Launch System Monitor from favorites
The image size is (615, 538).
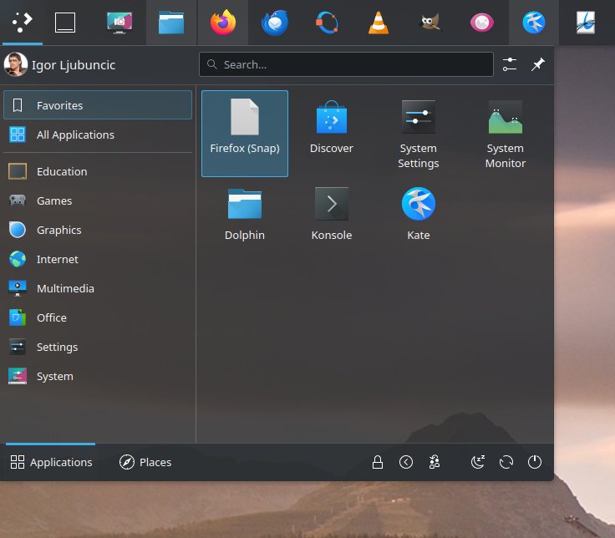506,133
